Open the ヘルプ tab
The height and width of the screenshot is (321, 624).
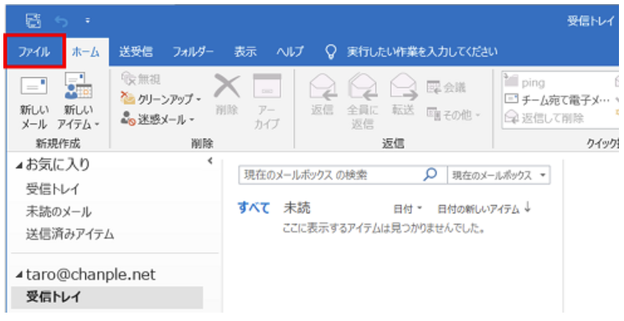click(x=290, y=52)
